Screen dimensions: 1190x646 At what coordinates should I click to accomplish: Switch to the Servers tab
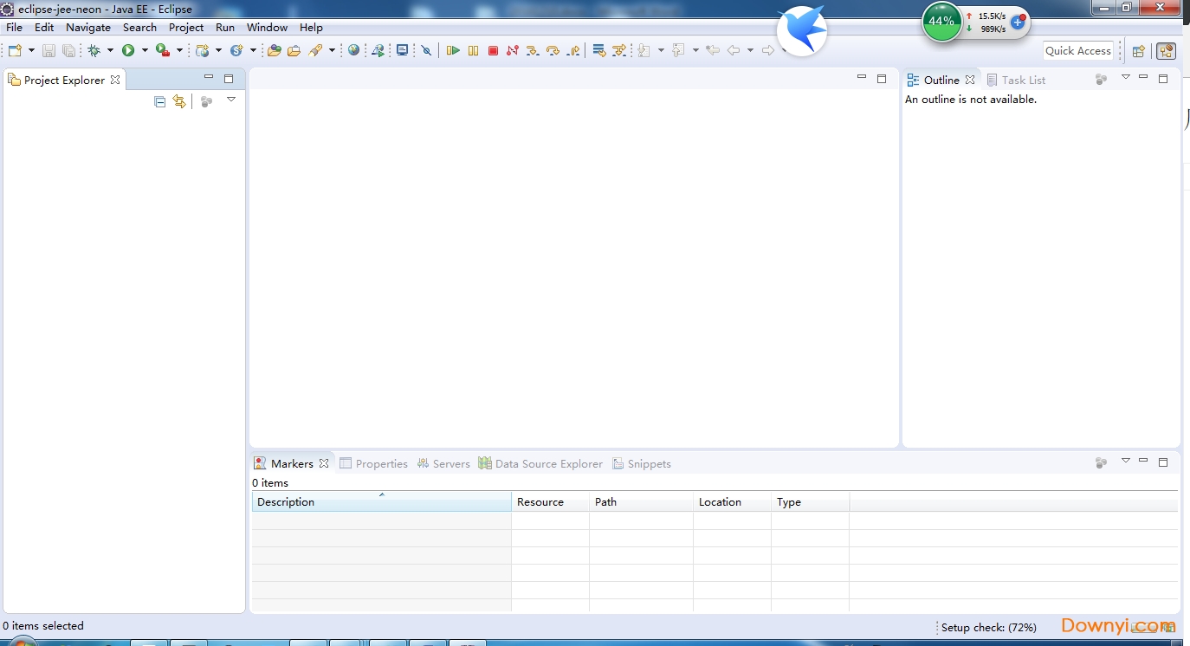tap(443, 463)
